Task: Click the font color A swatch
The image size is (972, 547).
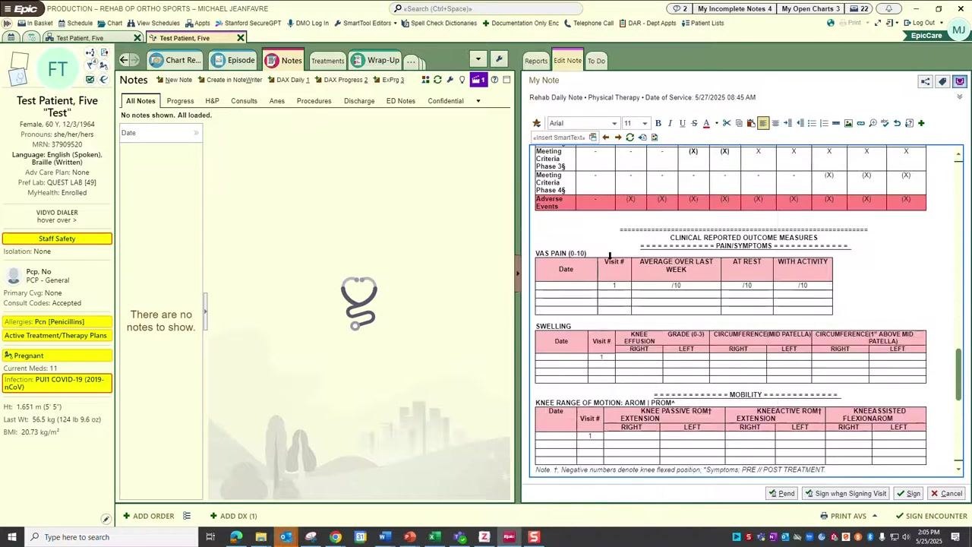Action: [x=706, y=123]
